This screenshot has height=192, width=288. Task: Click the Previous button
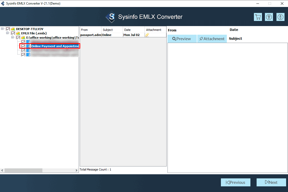pyautogui.click(x=235, y=182)
